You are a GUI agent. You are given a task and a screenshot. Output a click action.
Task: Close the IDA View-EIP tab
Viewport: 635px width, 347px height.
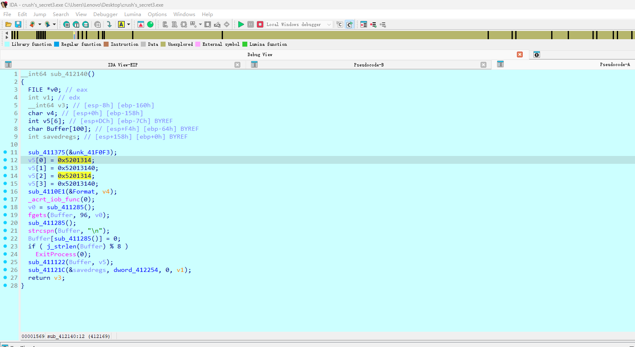pyautogui.click(x=237, y=65)
